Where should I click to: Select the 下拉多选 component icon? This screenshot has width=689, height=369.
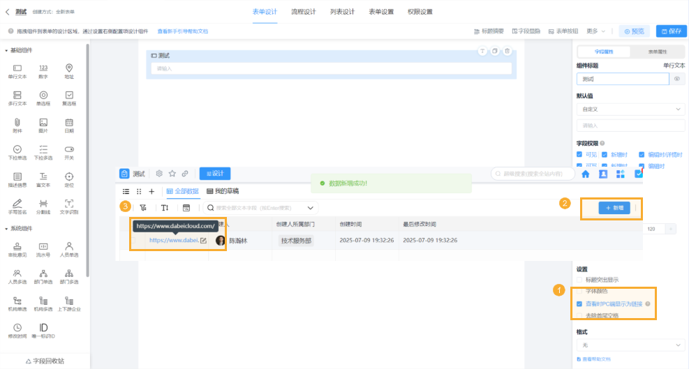tap(43, 153)
